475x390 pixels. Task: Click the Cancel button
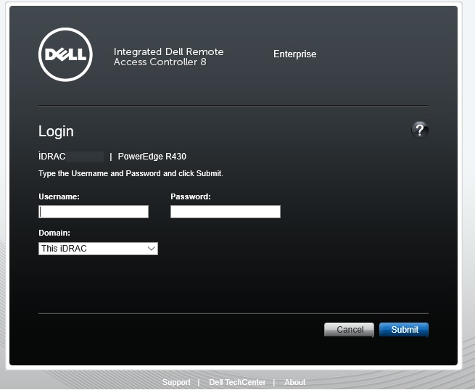click(349, 330)
